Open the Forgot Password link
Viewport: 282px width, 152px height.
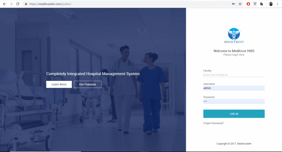pos(213,123)
